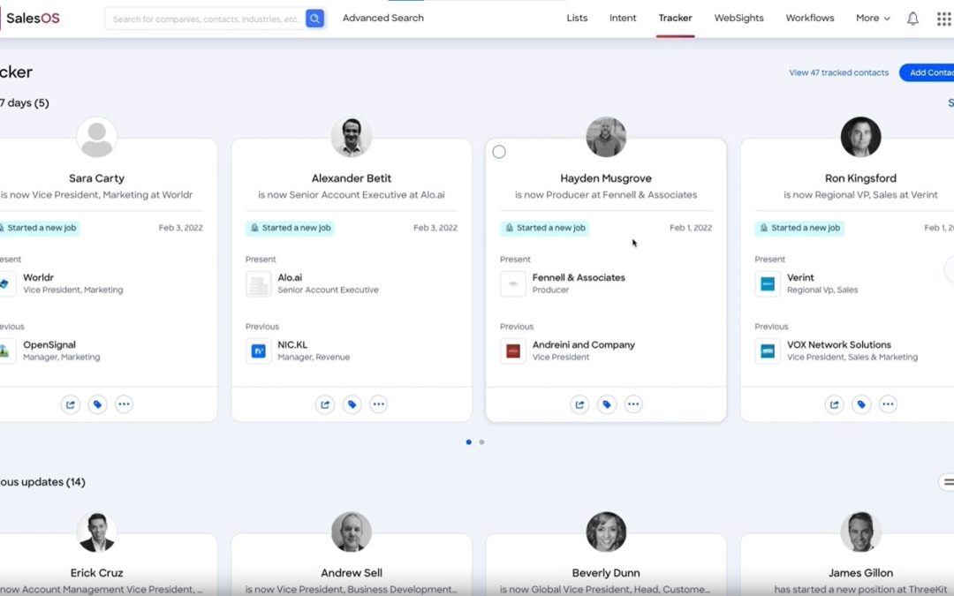Click Ron Kingsford's profile photo
Screen dimensions: 954x596
coord(860,137)
